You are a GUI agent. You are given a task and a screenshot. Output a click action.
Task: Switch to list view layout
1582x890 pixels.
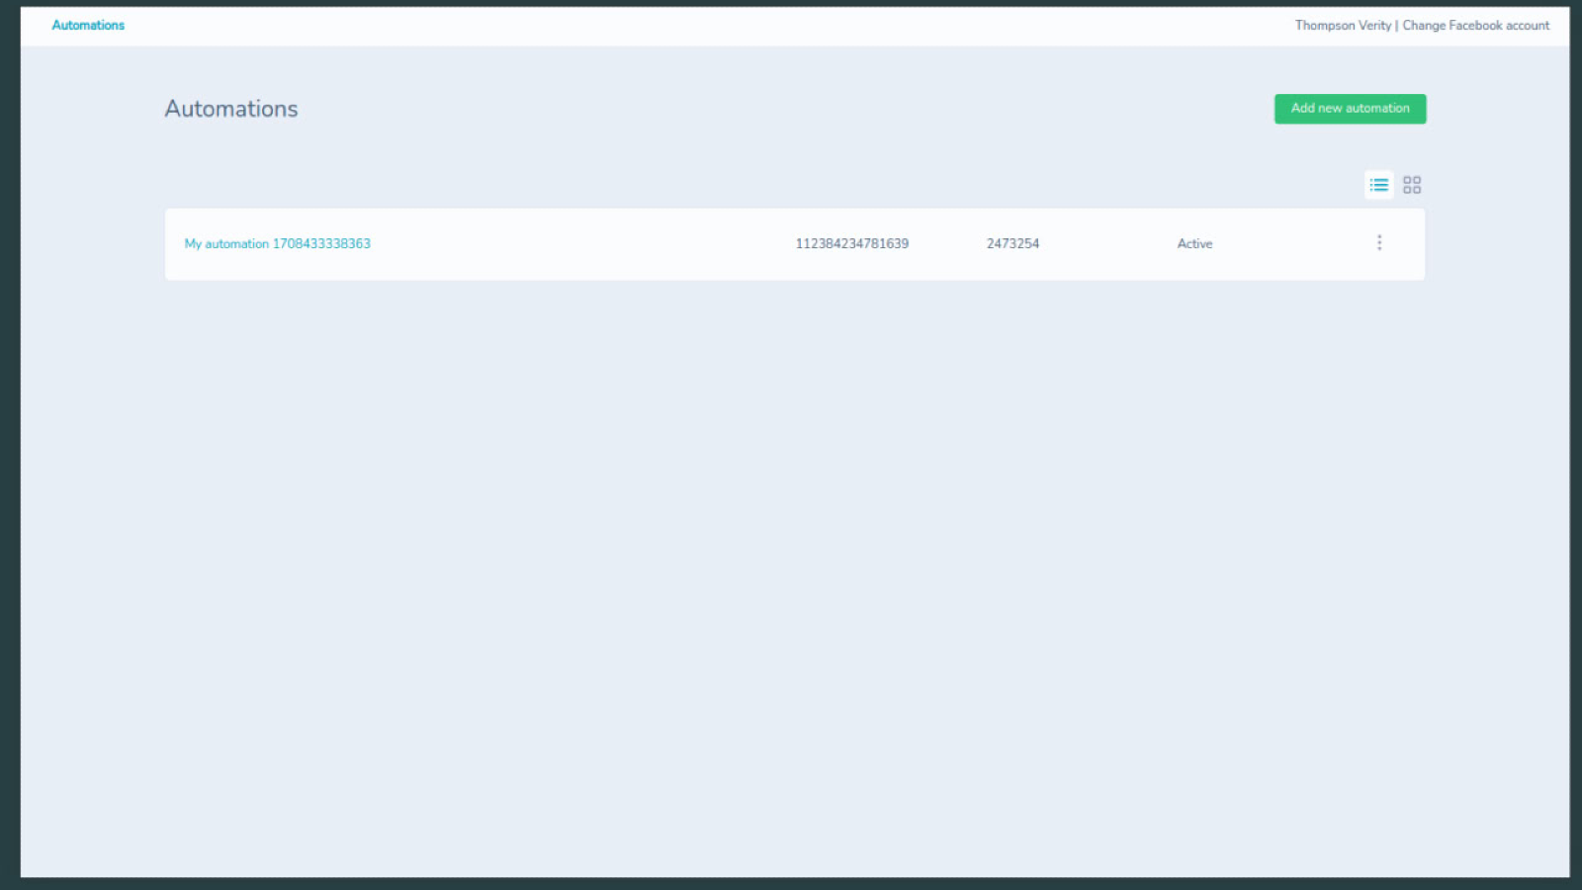1378,185
